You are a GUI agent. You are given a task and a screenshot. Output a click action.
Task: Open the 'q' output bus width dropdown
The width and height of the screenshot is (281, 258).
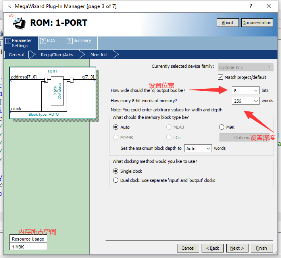(245, 90)
